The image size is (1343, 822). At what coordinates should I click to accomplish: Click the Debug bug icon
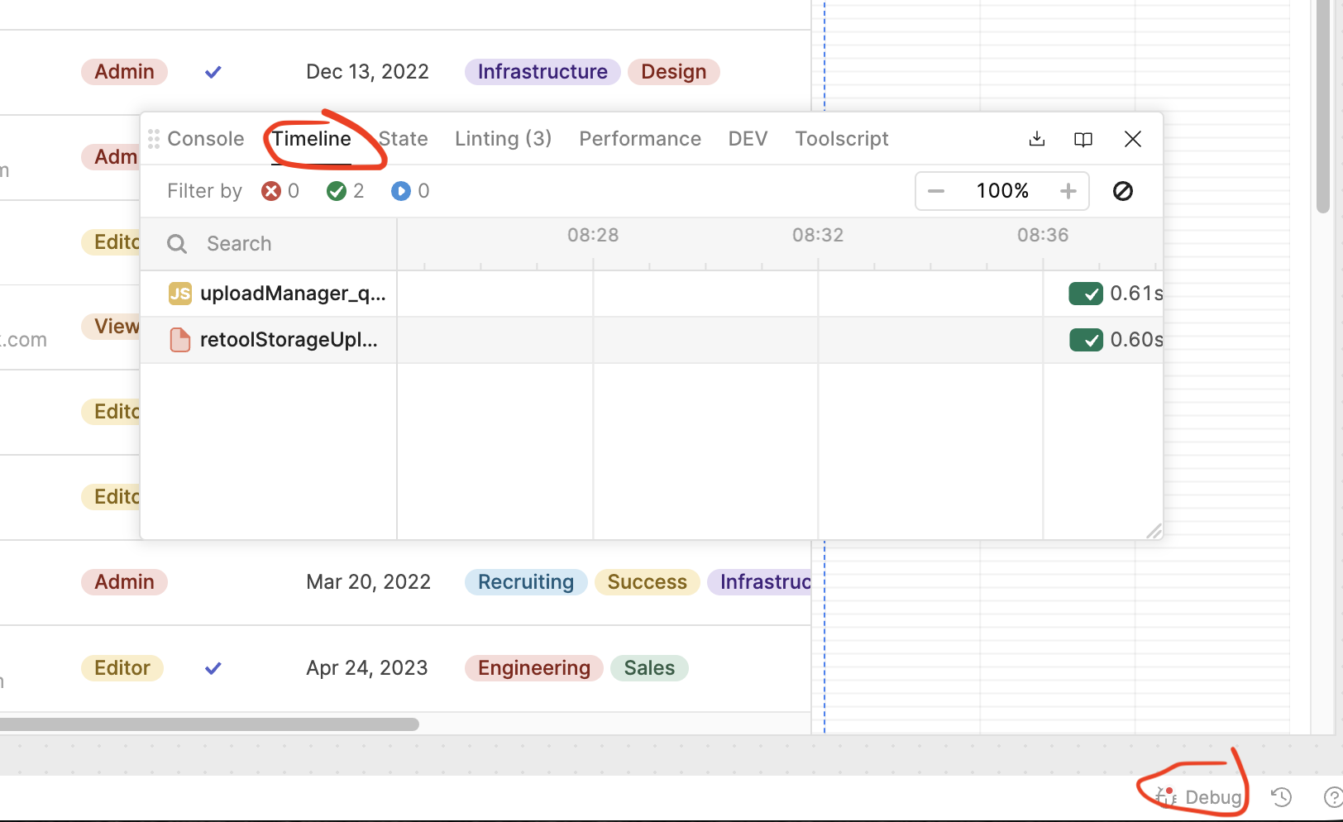pyautogui.click(x=1167, y=797)
